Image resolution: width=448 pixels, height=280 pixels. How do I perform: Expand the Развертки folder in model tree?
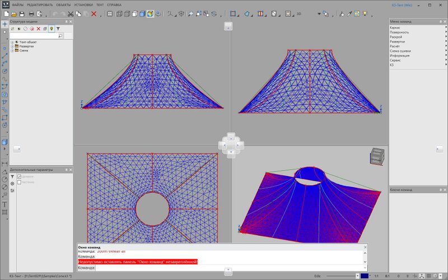point(12,46)
